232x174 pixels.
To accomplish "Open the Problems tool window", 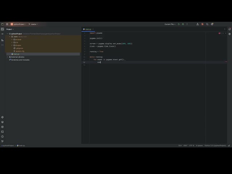I will (x=3, y=137).
